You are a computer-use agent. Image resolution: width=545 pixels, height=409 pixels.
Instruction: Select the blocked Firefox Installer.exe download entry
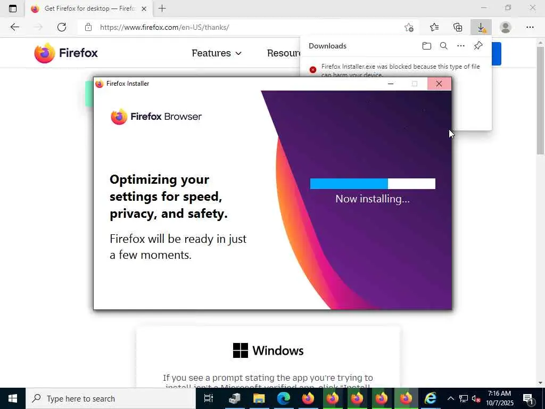click(395, 69)
